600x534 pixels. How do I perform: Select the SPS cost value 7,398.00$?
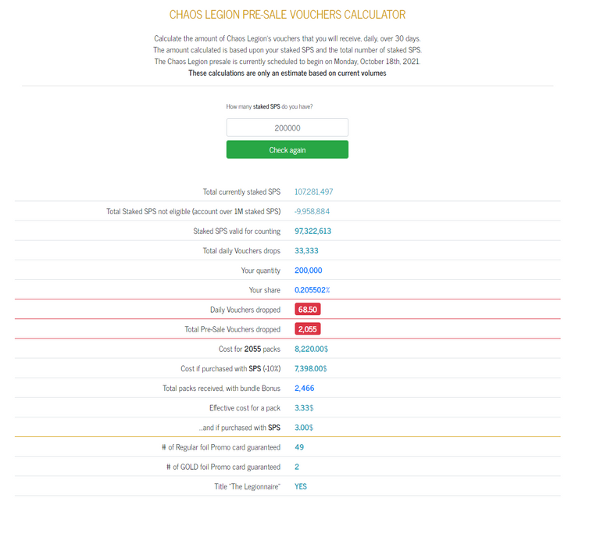(311, 368)
